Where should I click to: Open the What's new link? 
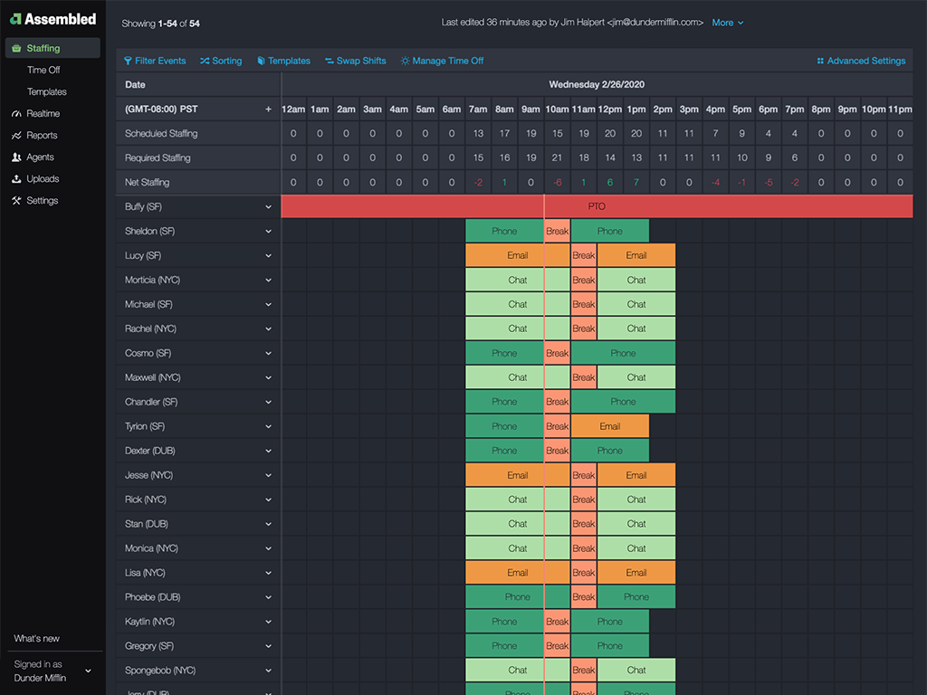pos(37,638)
